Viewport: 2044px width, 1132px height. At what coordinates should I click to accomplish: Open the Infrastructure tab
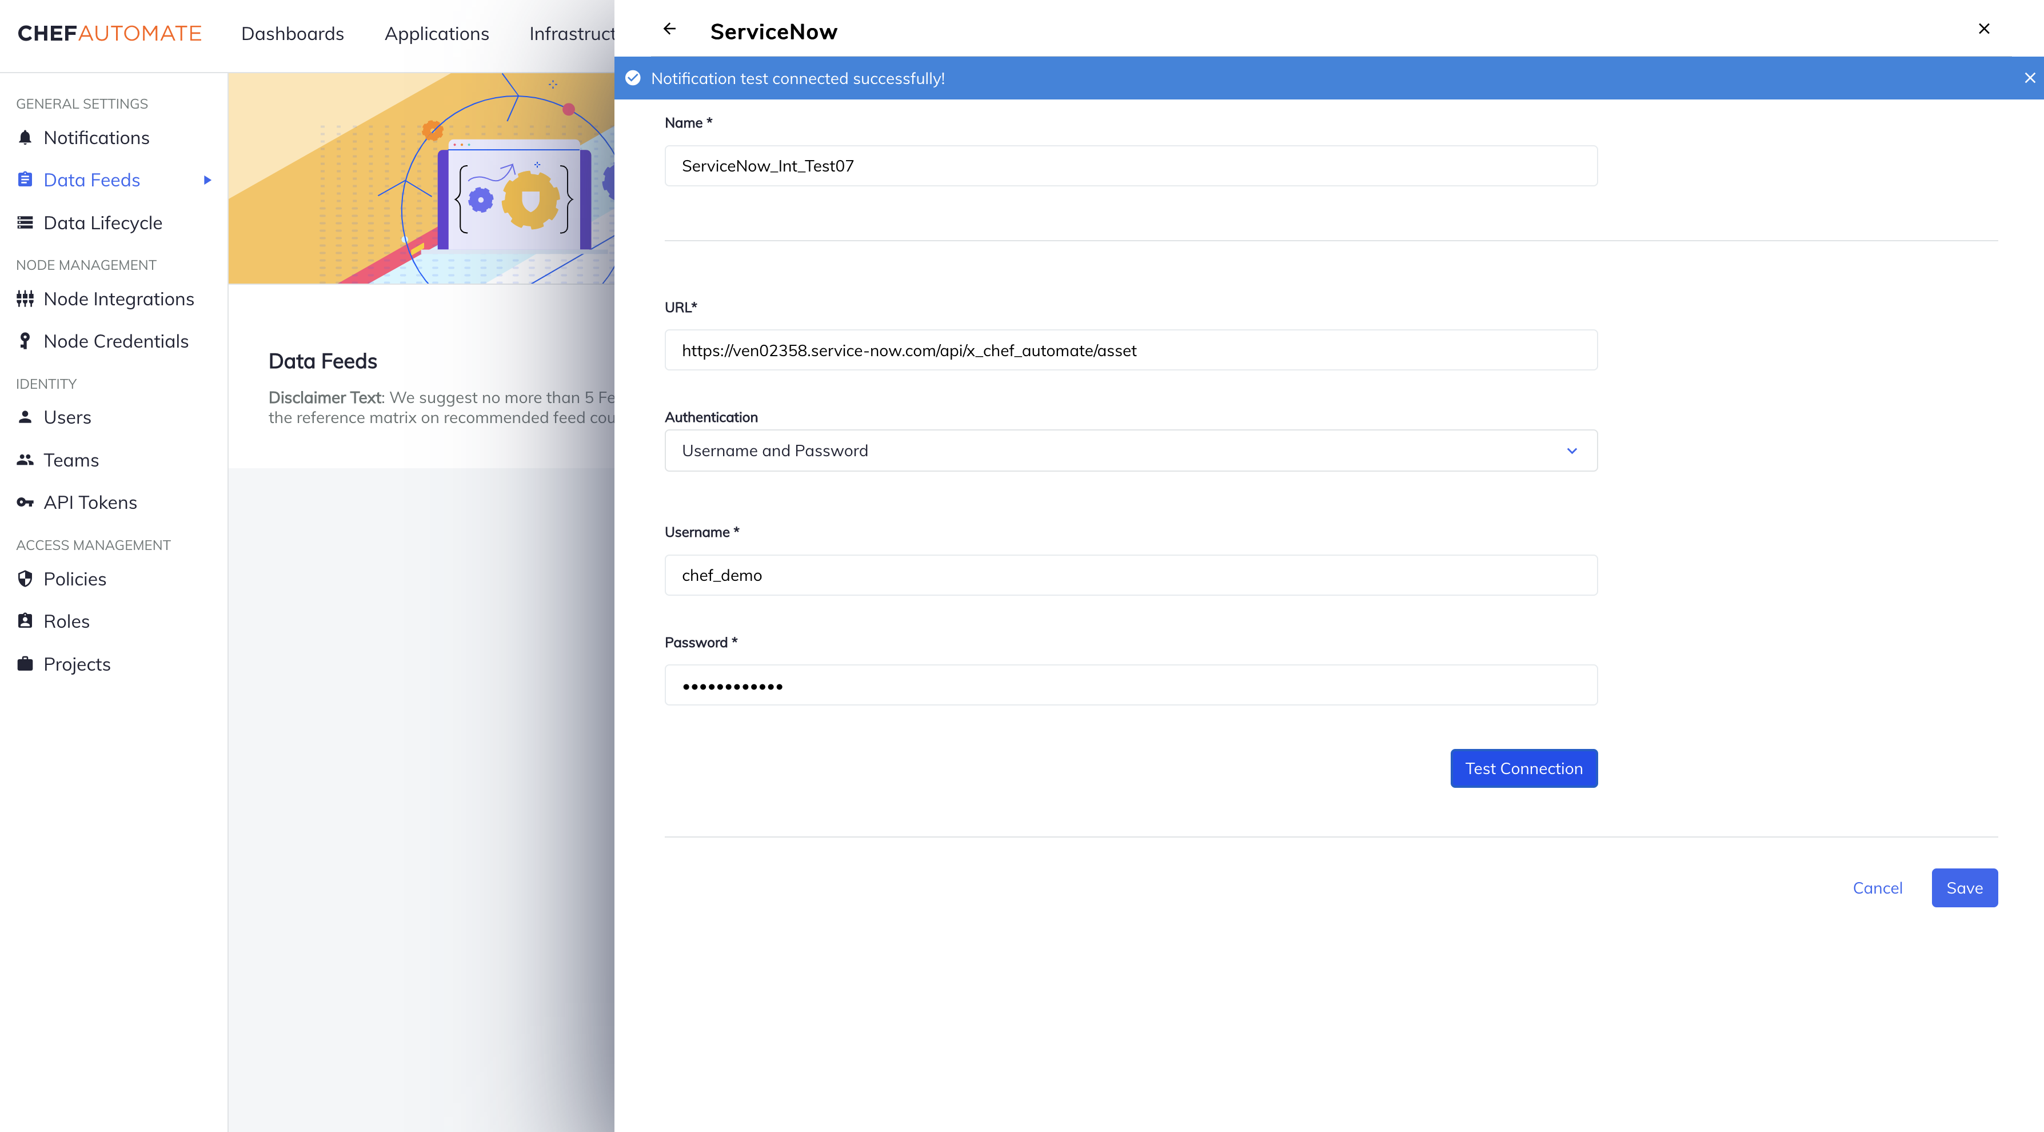[572, 33]
